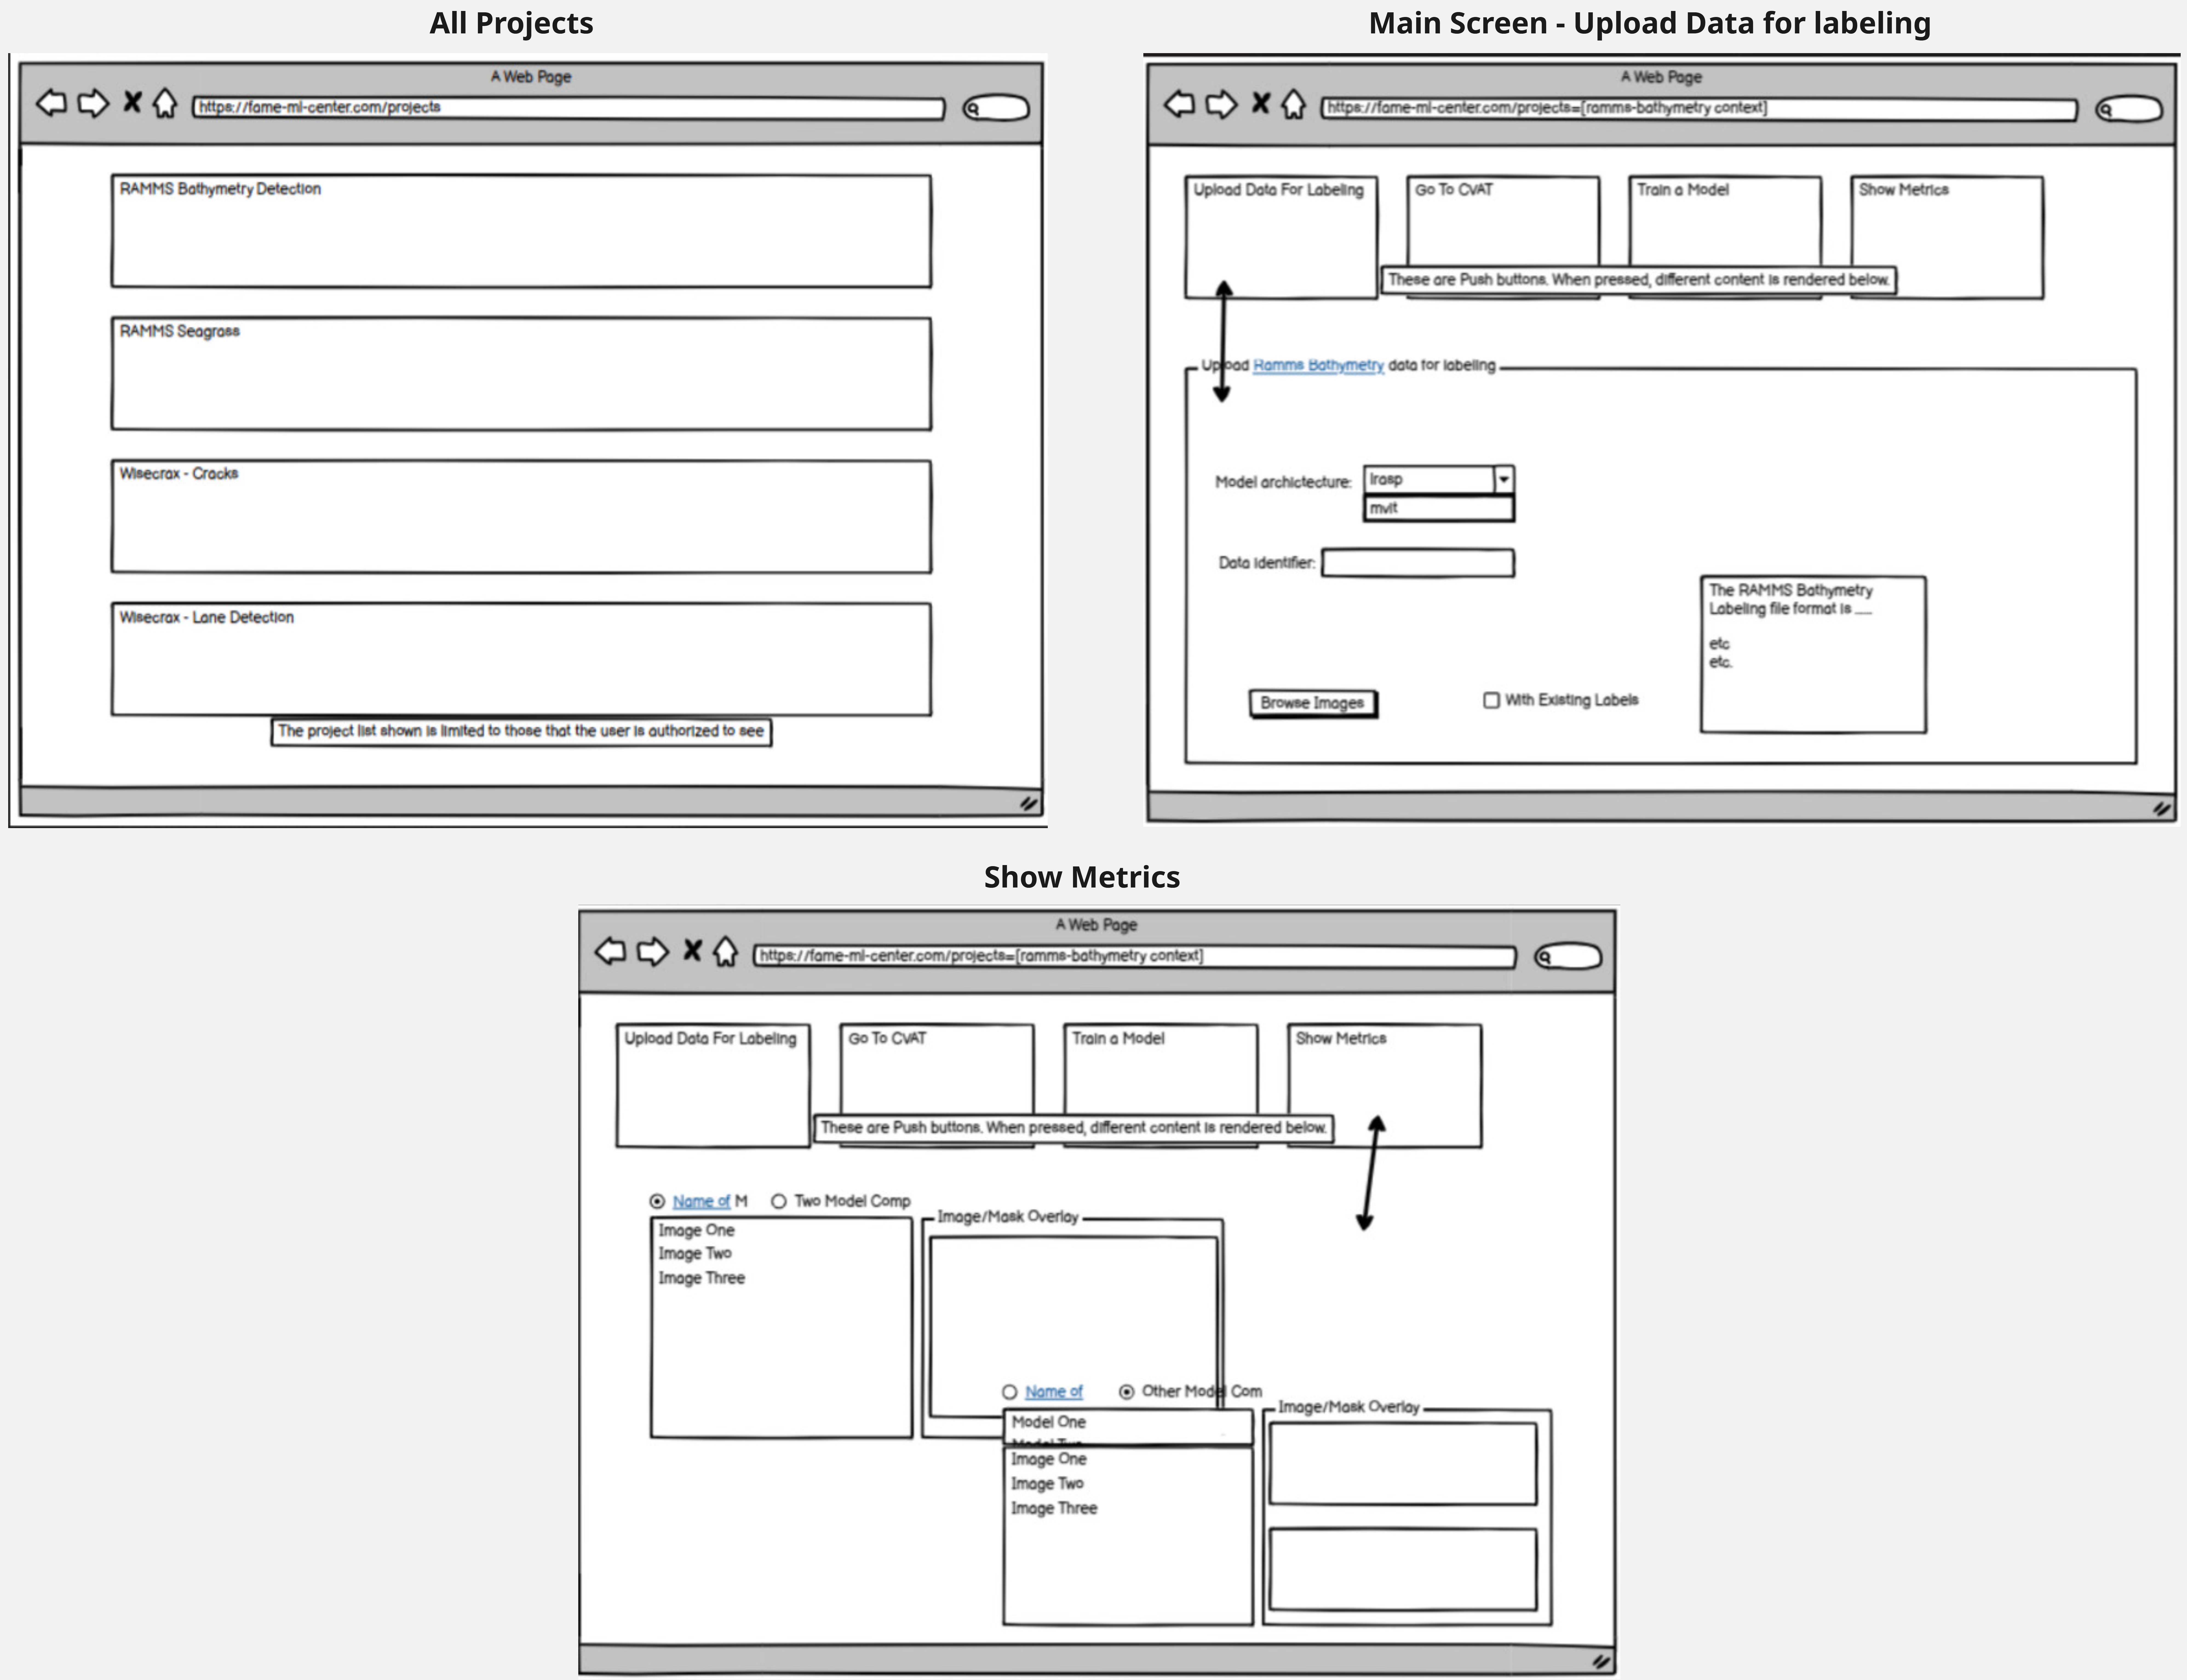Open RAMMS Seagrass project card
Screen dimensions: 2187x1680
(521, 374)
